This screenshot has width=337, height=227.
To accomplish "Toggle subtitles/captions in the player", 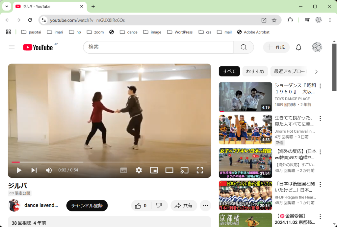I will click(123, 170).
